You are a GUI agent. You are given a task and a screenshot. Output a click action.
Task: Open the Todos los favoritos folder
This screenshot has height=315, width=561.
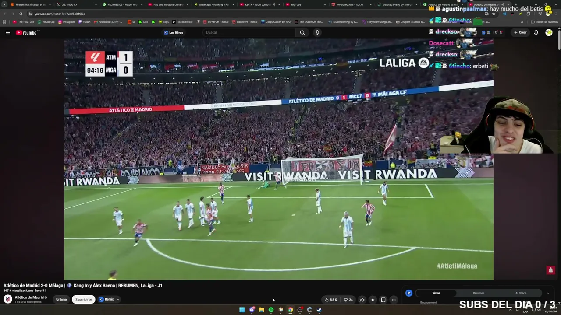544,22
